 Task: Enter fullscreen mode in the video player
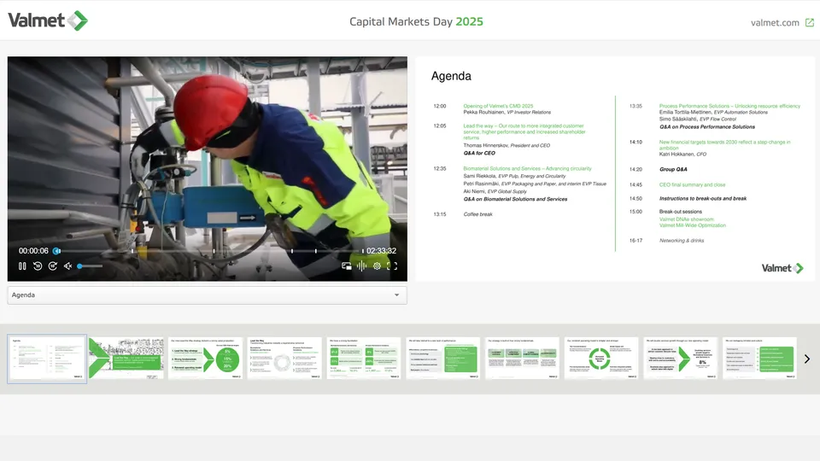pos(392,266)
